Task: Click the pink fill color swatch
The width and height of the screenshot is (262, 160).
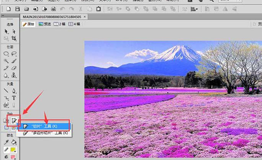Action: (x=14, y=157)
